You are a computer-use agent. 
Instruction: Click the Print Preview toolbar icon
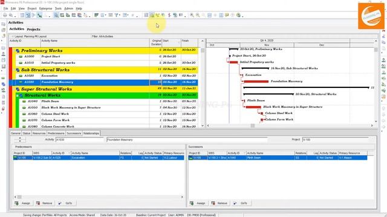click(11, 15)
